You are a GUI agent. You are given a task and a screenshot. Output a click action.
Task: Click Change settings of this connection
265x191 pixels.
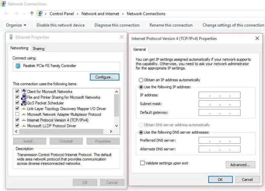tap(233, 25)
